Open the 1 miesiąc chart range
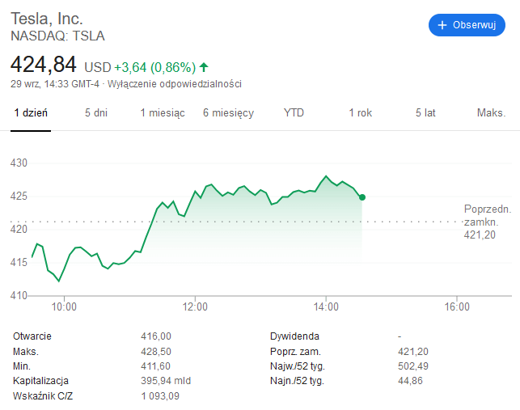520x410 pixels. point(163,112)
